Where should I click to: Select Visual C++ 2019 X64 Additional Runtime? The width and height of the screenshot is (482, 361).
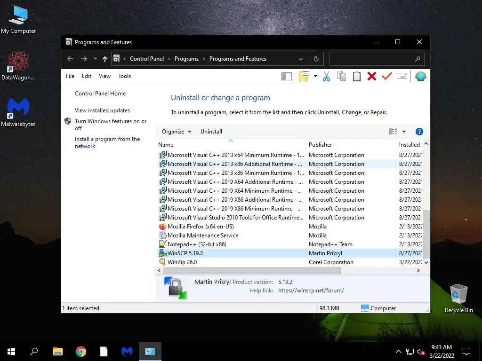click(x=231, y=182)
